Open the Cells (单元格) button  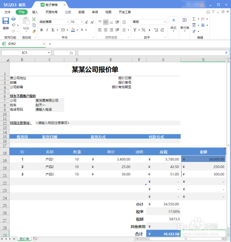coord(184,24)
